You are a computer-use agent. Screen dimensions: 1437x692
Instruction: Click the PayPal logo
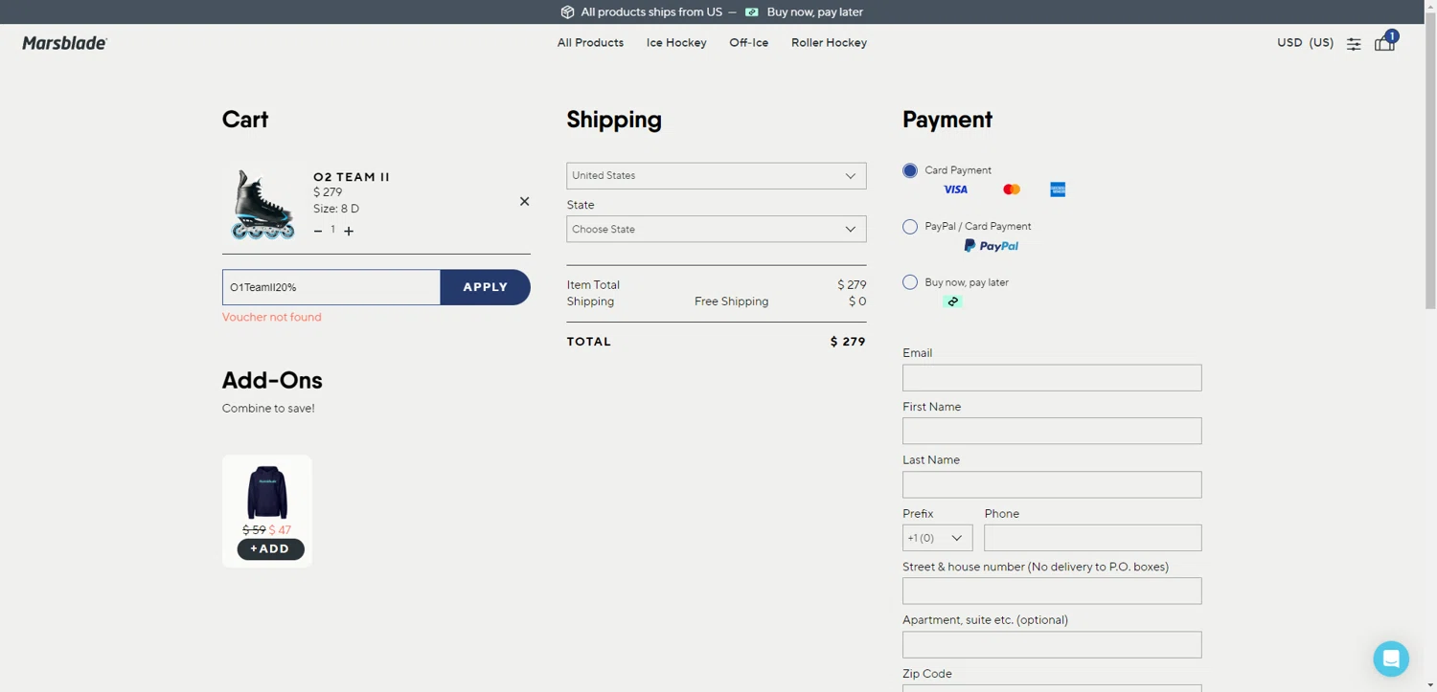992,246
